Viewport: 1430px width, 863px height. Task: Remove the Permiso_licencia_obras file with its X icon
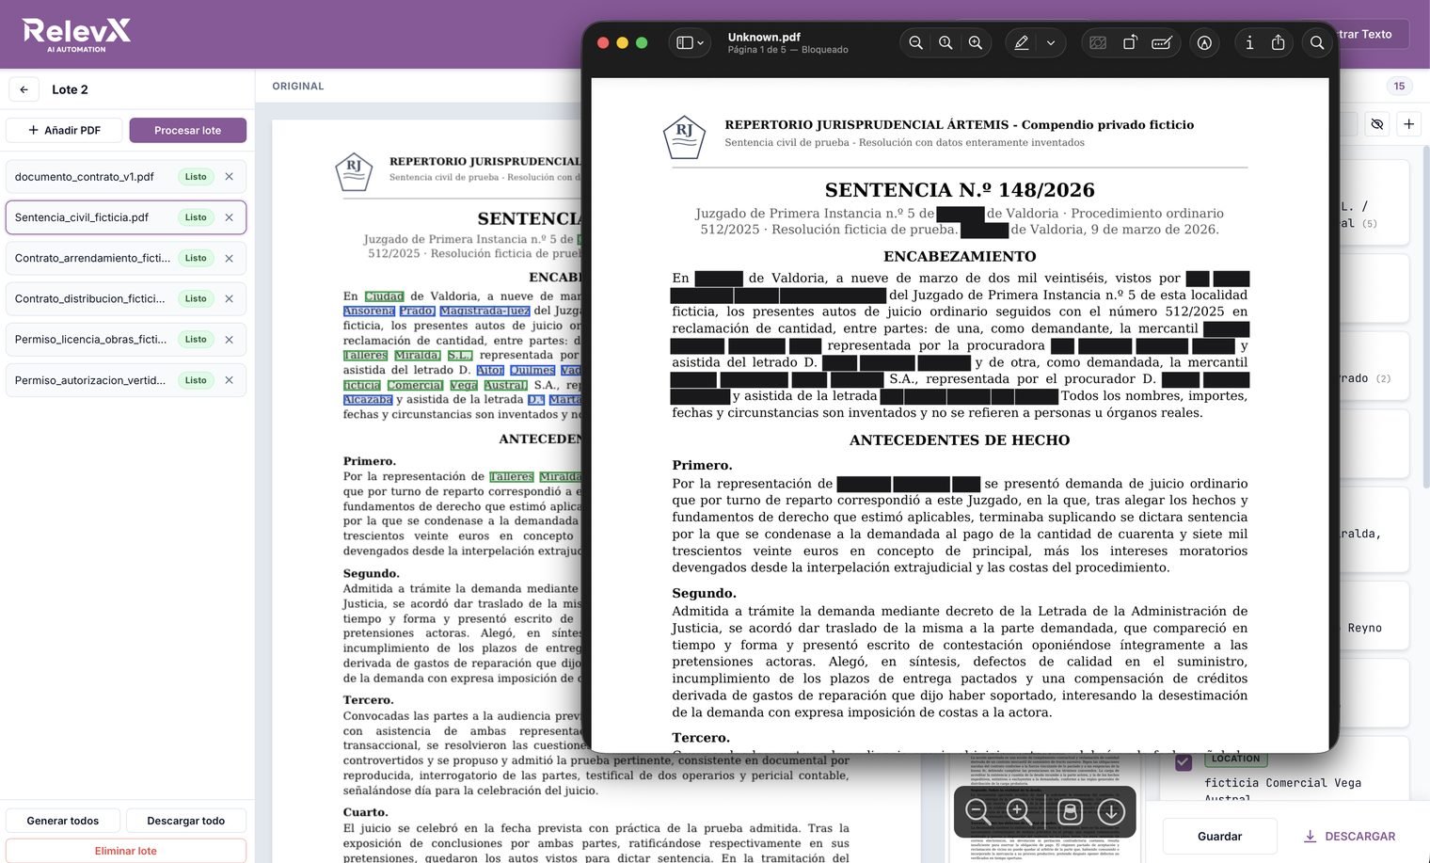coord(229,340)
